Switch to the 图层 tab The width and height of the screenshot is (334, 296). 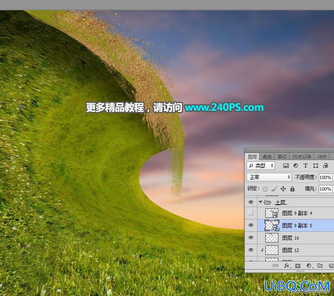click(252, 157)
